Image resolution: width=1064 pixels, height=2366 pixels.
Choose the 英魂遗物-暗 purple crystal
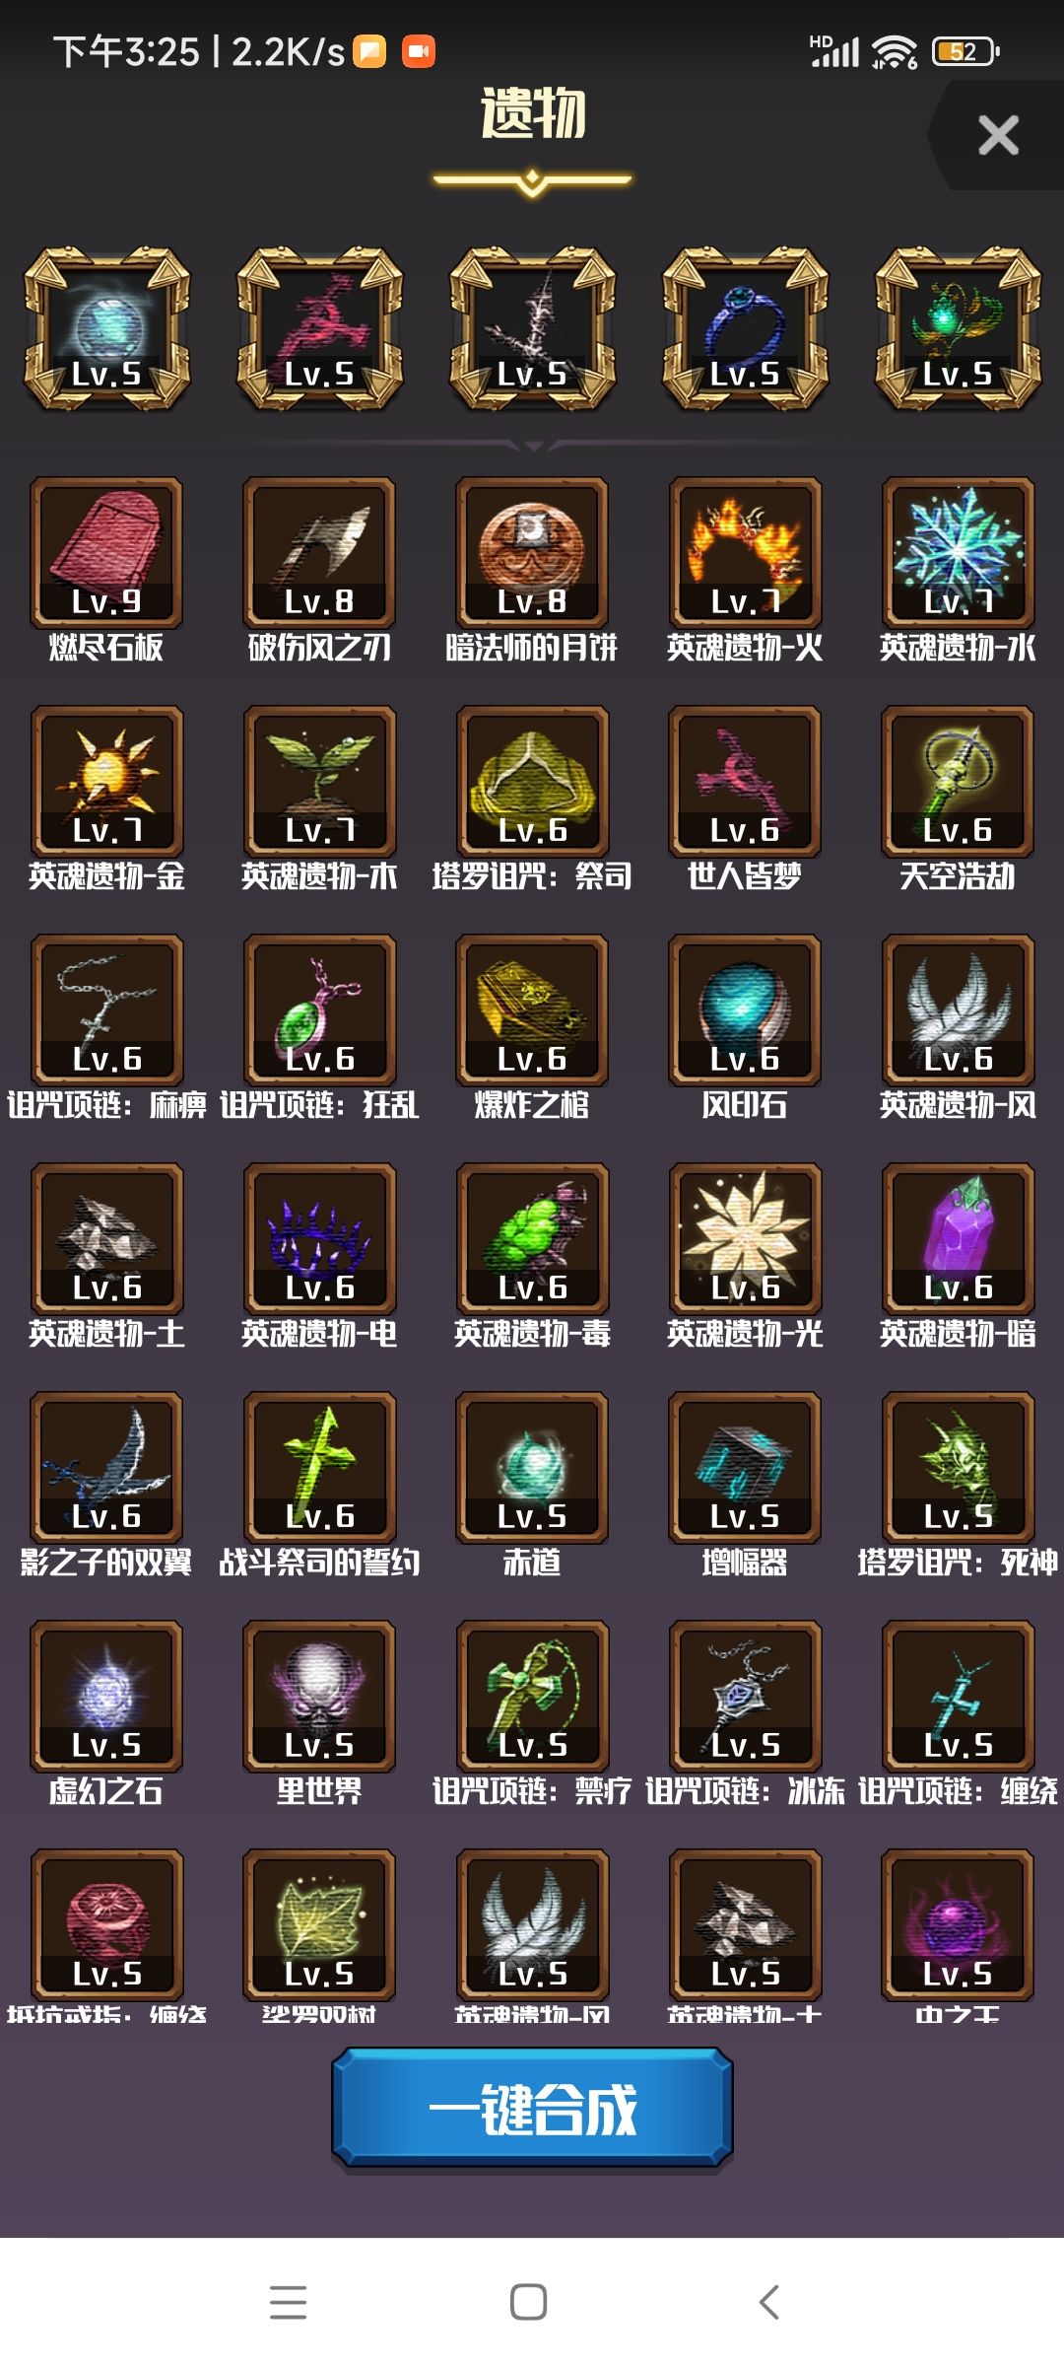[958, 1238]
